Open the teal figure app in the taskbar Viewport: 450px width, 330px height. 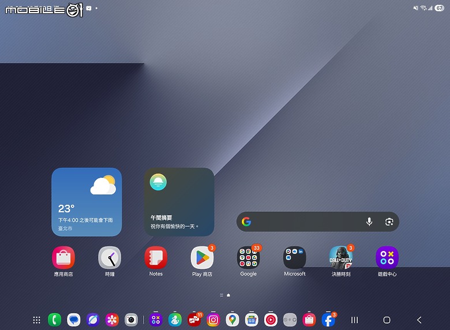click(x=175, y=320)
